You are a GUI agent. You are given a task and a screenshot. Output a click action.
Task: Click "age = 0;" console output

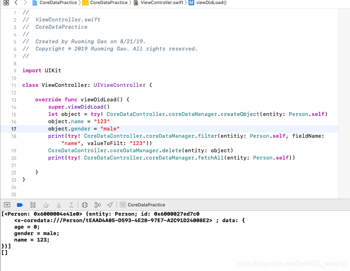pos(27,227)
